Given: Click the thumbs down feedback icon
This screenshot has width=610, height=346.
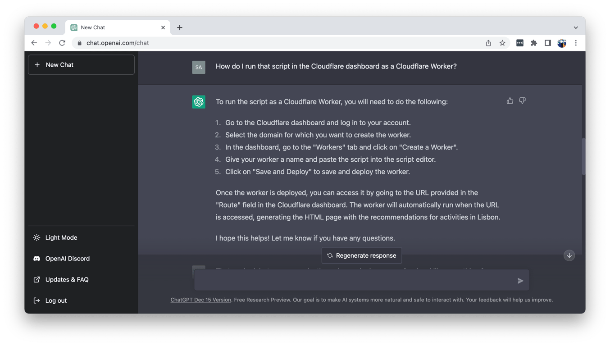Looking at the screenshot, I should point(522,101).
